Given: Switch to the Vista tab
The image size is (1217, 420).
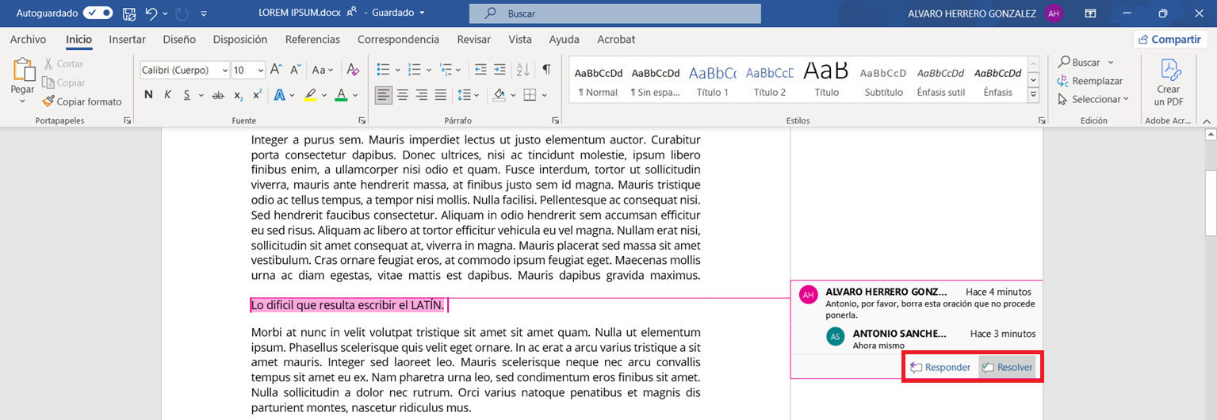Looking at the screenshot, I should (x=520, y=39).
